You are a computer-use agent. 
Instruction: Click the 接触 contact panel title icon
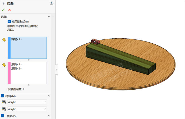[x=3, y=3]
